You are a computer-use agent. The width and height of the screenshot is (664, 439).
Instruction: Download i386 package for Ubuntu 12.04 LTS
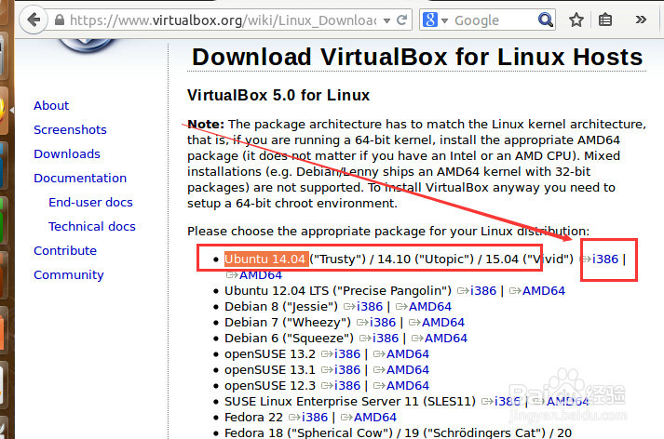[x=483, y=290]
